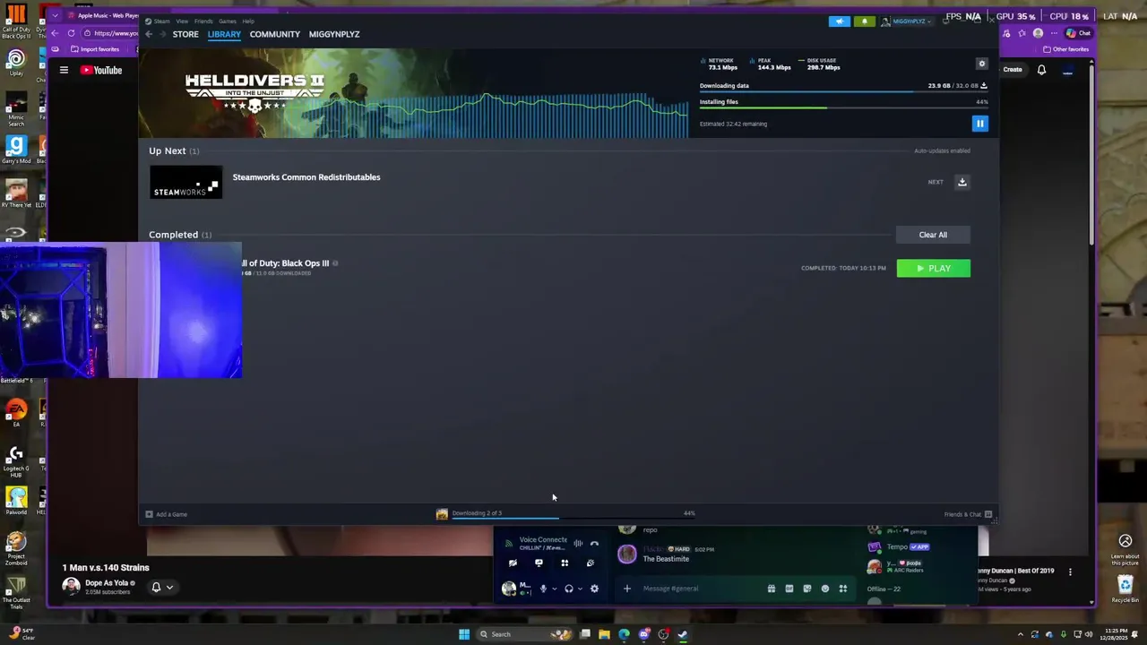Screen dimensions: 1147x645
Task: Share your screen in Discord
Action: coord(539,563)
